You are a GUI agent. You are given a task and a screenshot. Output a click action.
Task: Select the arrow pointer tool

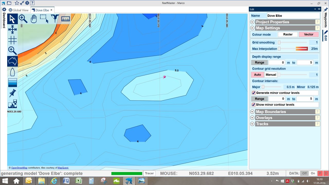[x=12, y=19]
